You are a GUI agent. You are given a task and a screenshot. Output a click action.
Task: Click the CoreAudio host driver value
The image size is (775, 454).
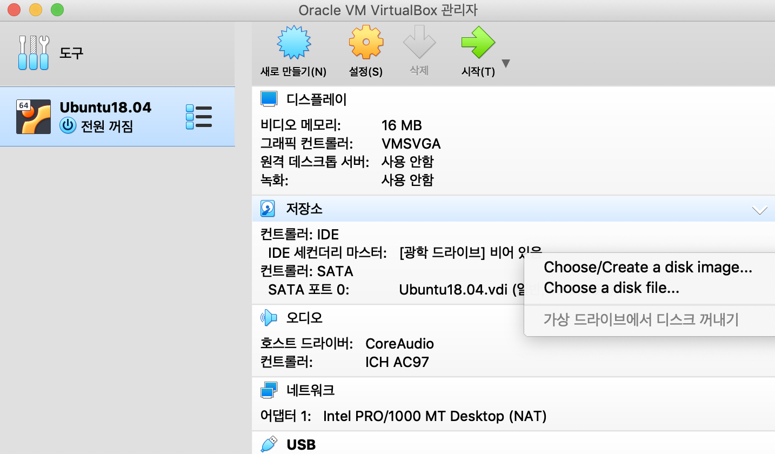[399, 344]
